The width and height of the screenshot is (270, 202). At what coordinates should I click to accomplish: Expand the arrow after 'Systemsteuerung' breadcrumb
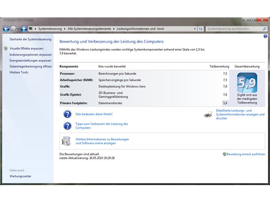[x=65, y=29]
